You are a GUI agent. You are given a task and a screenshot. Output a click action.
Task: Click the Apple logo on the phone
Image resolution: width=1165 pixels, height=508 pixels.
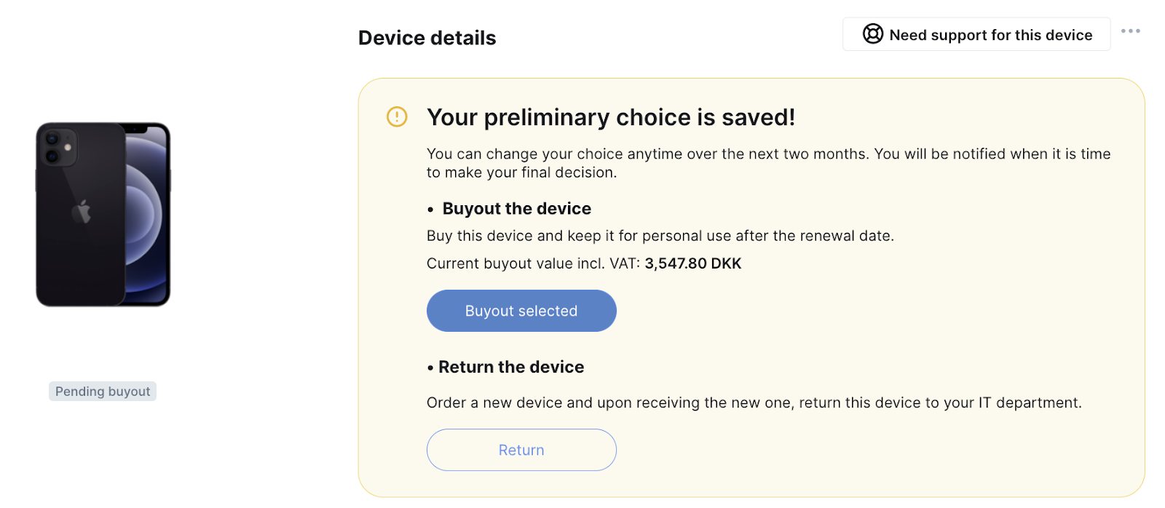pos(81,210)
